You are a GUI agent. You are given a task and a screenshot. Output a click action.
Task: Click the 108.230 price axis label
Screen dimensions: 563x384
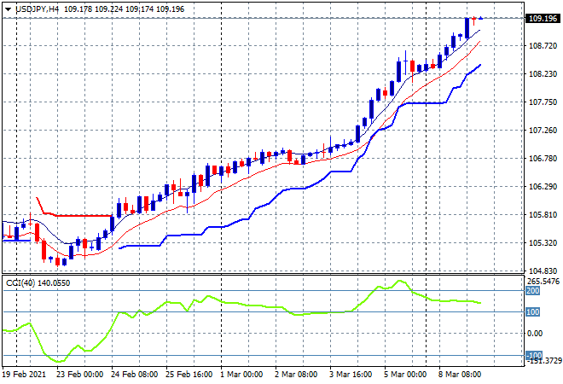pyautogui.click(x=543, y=73)
